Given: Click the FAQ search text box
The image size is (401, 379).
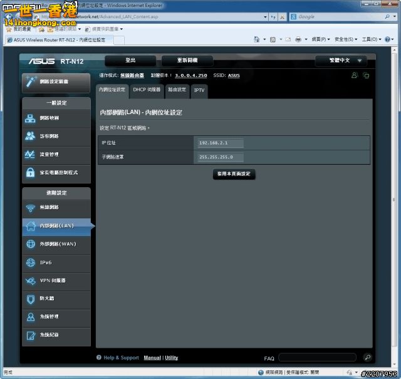Looking at the screenshot, I should (317, 358).
